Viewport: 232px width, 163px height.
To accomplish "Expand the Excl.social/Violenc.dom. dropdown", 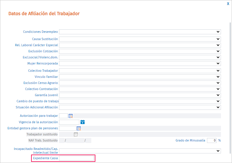I will coord(140,58).
